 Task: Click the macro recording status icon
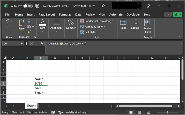pos(53,112)
